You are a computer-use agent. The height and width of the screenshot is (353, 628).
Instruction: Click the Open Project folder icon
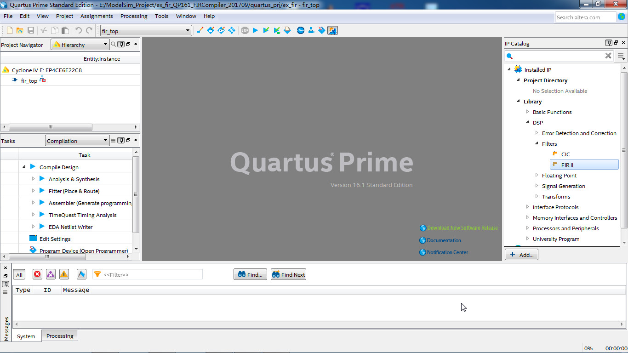(x=20, y=30)
